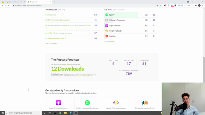Close the Google trends masterclass tab

[25, 2]
